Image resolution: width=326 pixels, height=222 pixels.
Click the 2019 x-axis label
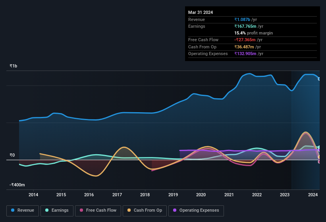pyautogui.click(x=173, y=195)
